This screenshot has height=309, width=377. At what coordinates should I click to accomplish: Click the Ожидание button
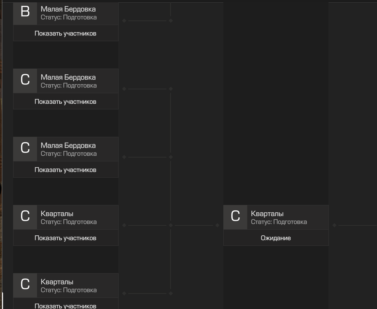coord(276,238)
